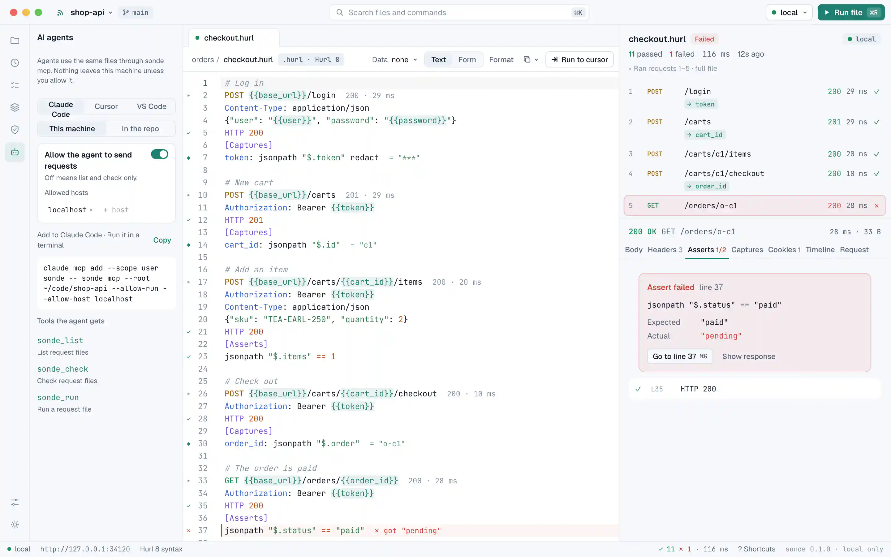
Task: Open the settings sliders sidebar icon
Action: pyautogui.click(x=15, y=503)
